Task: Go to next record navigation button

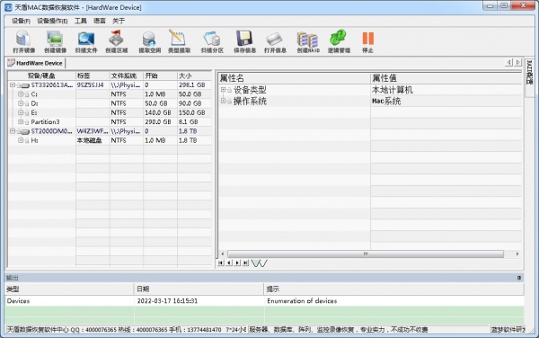Action: 237,262
